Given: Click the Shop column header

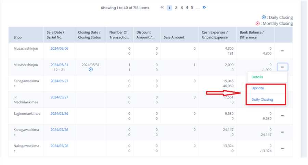Looking at the screenshot, I should click(17, 37).
